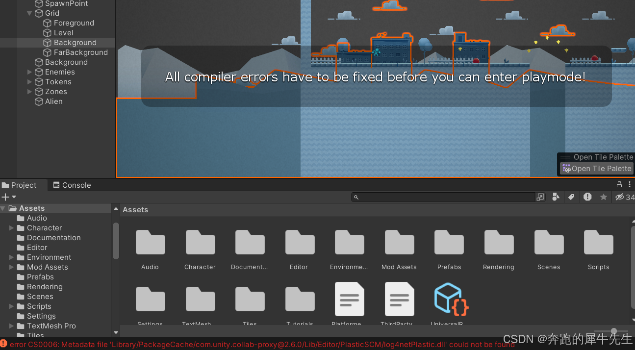Screen dimensions: 635x350
Task: Open the create asset plus dropdown
Action: point(9,197)
